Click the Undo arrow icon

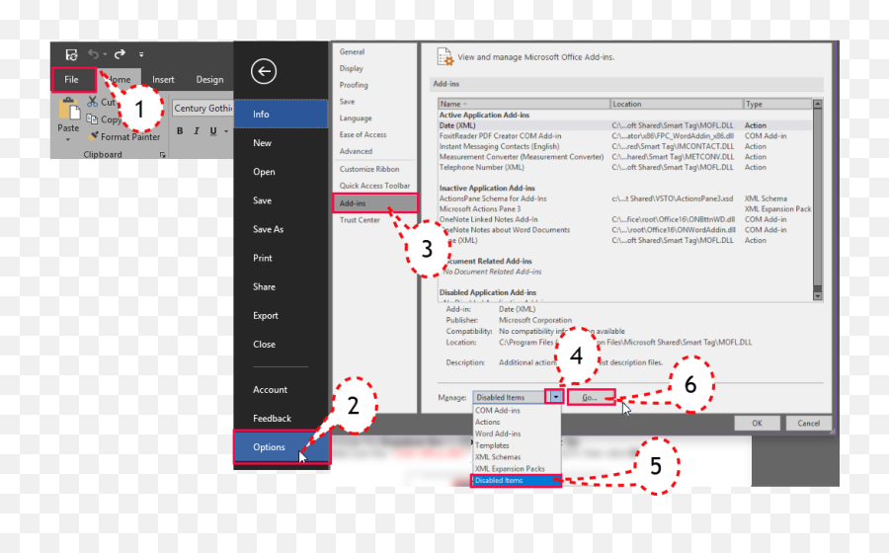pos(94,54)
